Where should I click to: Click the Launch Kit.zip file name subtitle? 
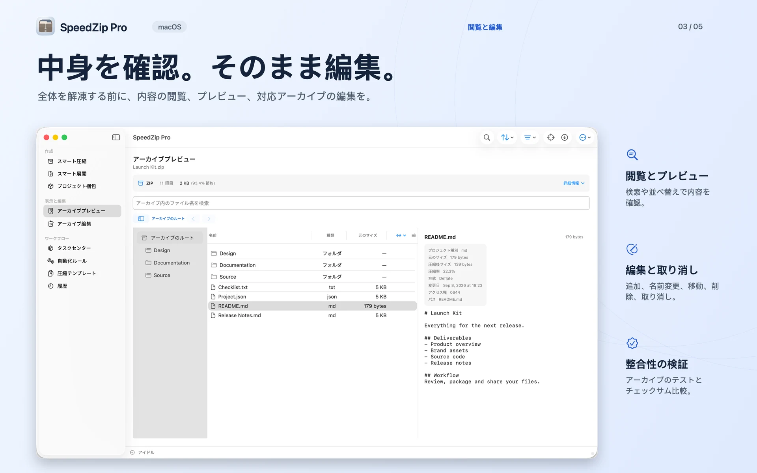(x=148, y=167)
